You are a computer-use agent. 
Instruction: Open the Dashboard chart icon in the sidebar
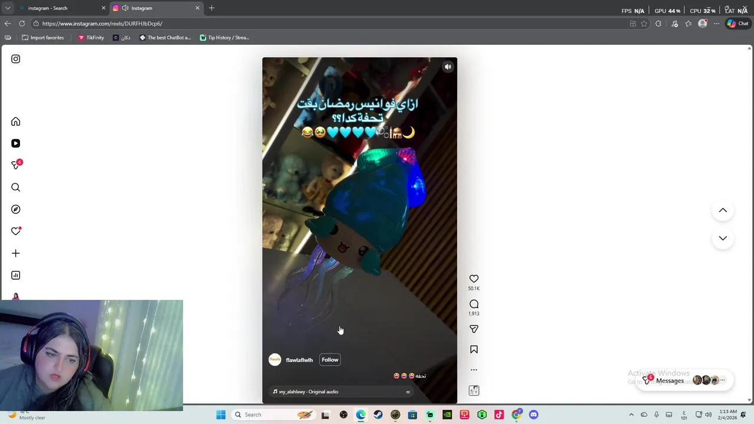[x=16, y=276]
